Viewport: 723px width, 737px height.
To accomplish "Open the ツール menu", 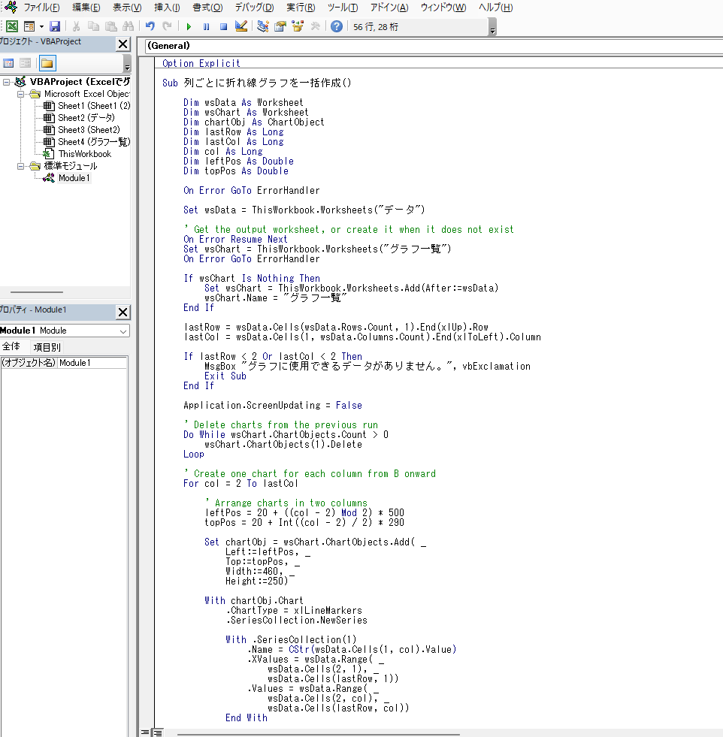I will point(343,8).
